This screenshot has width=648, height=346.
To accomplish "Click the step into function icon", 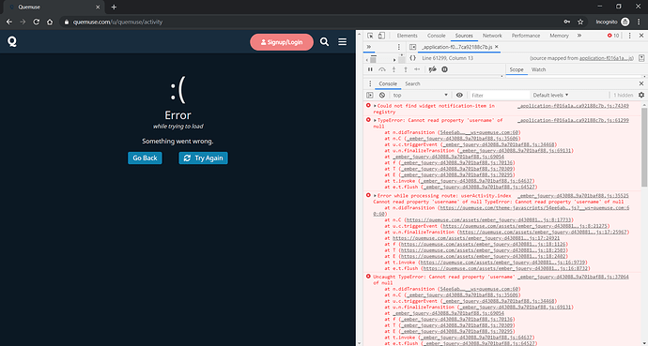I will [393, 69].
